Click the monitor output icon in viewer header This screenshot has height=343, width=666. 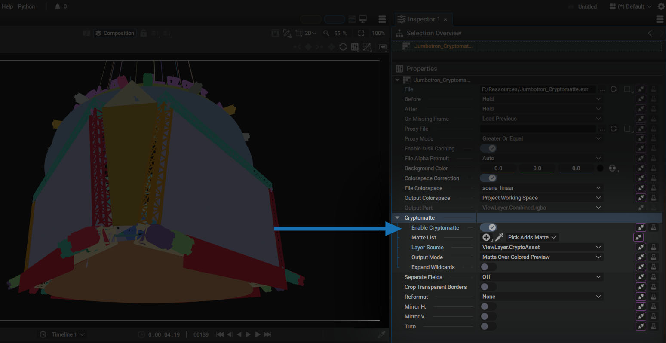[363, 19]
